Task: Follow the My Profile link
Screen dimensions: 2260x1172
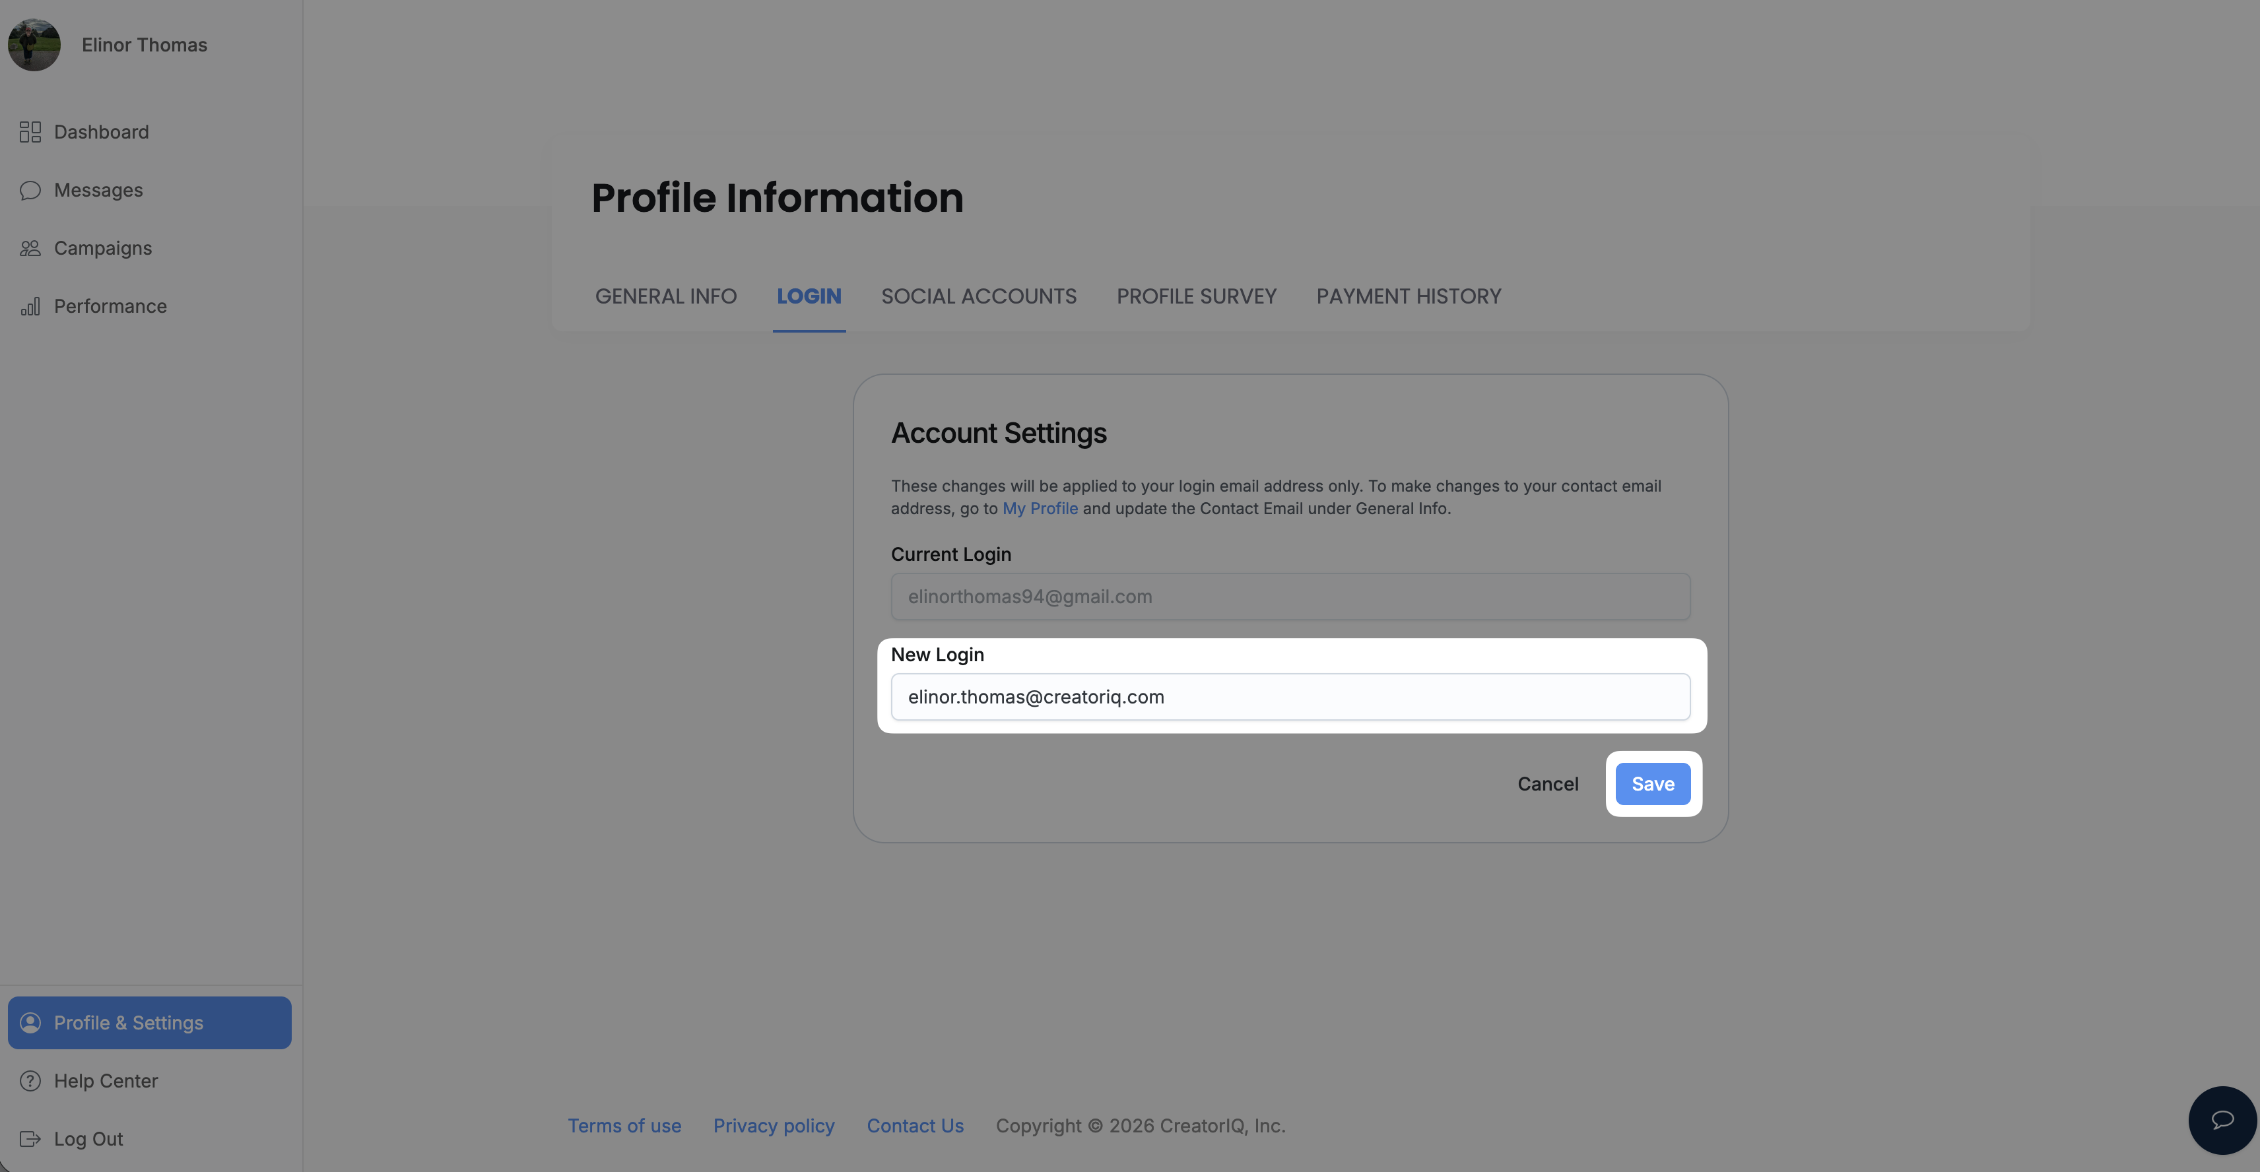Action: tap(1040, 509)
